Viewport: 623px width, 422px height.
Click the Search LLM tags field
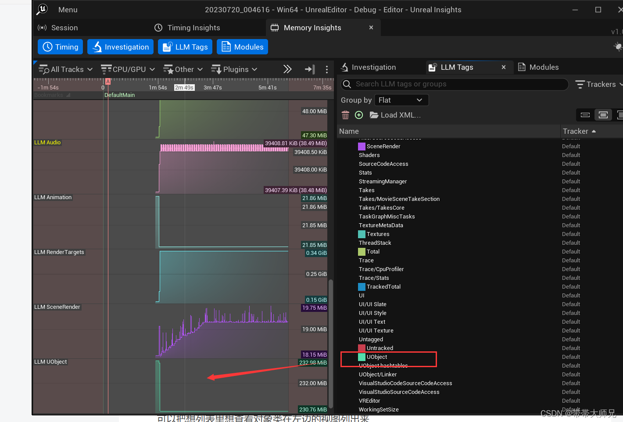[455, 84]
